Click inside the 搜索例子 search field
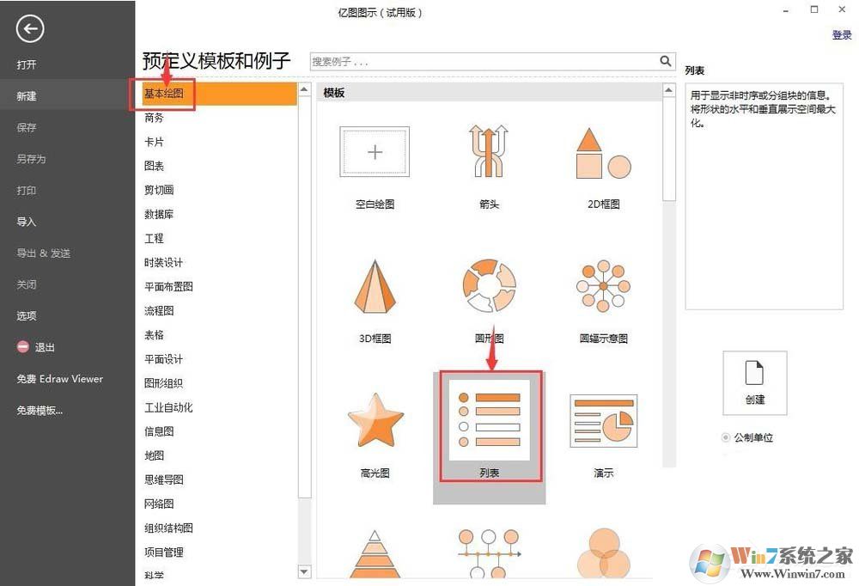Screen dimensions: 859x586 click(481, 61)
